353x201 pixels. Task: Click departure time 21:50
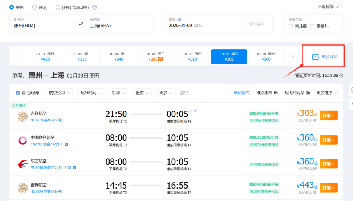tap(116, 114)
